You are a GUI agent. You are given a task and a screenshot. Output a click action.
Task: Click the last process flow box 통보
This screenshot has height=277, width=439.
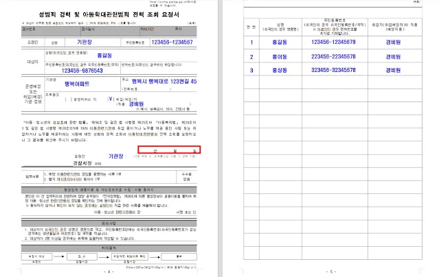[179, 256]
